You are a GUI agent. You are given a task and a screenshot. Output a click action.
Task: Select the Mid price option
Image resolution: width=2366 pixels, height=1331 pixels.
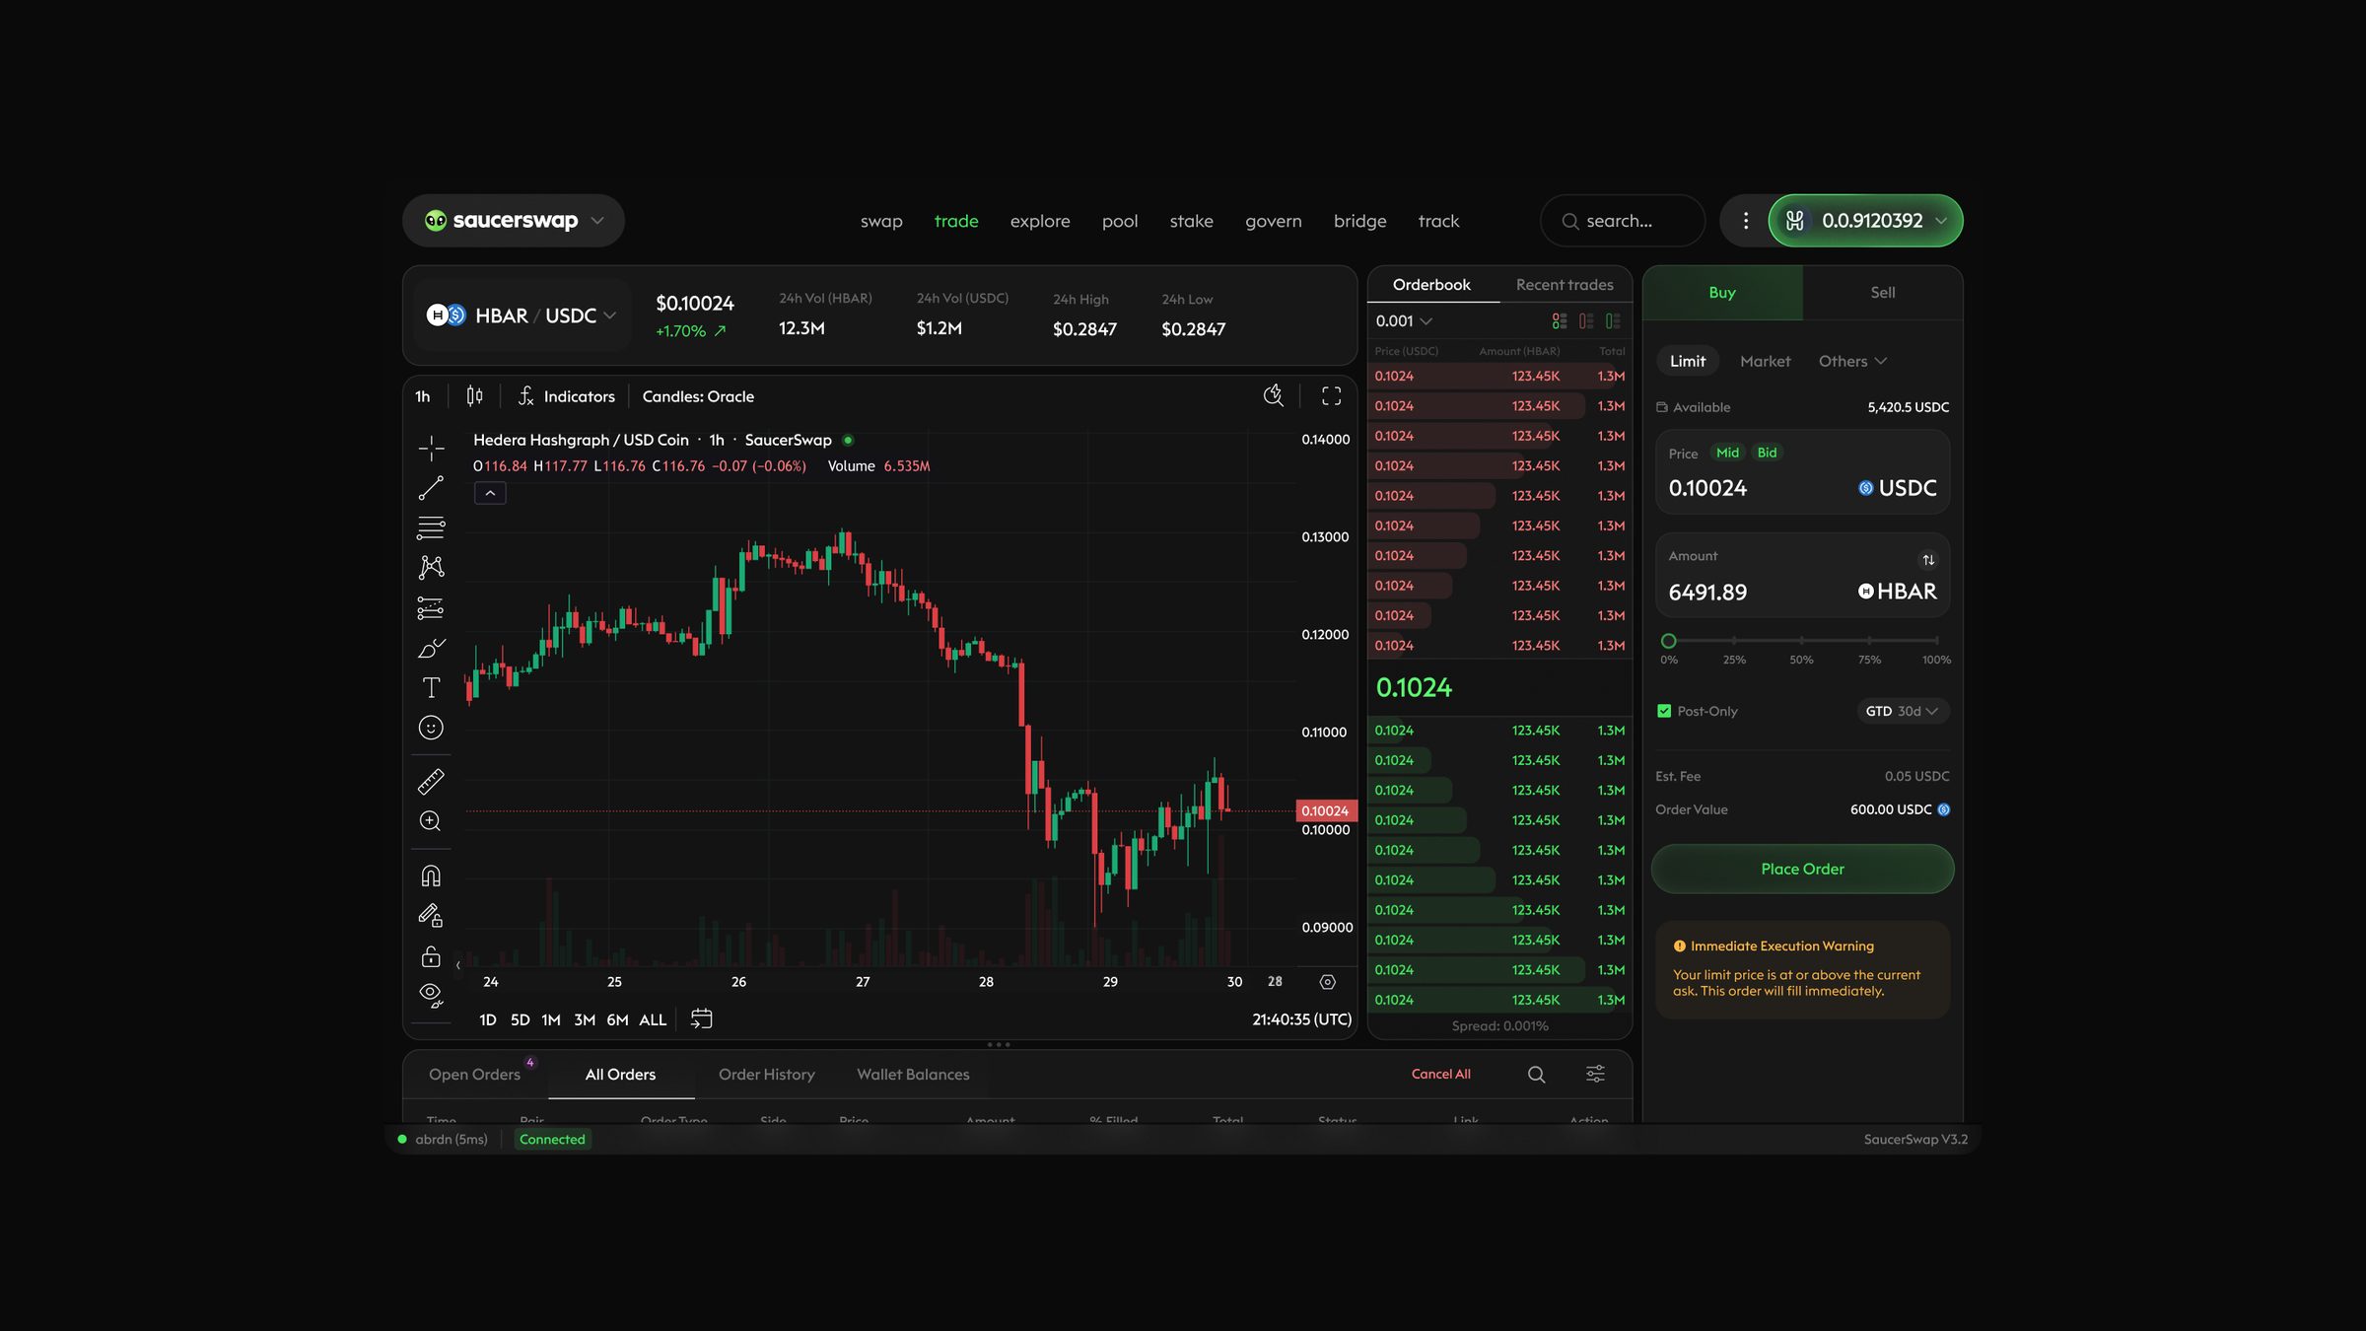pyautogui.click(x=1727, y=453)
